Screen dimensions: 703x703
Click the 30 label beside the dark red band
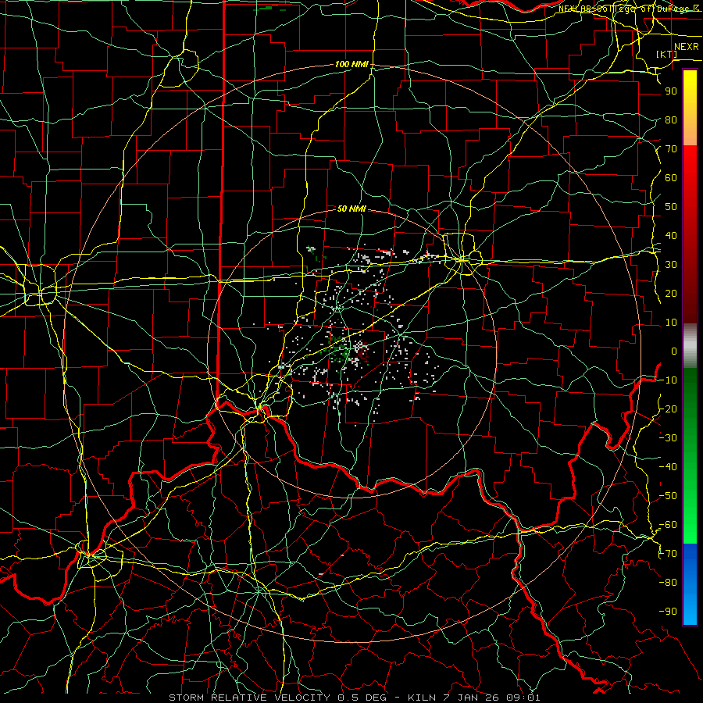coord(671,265)
